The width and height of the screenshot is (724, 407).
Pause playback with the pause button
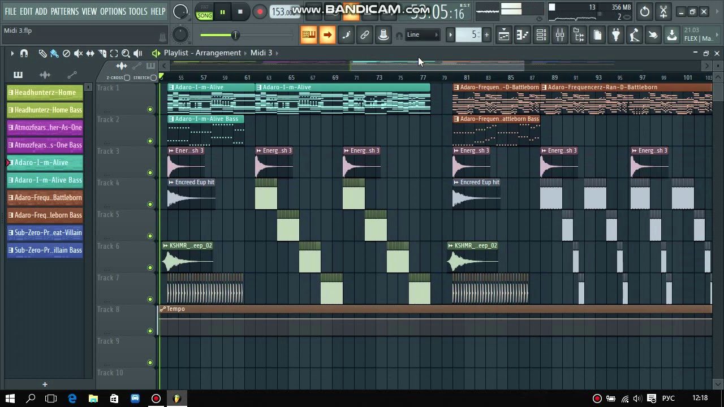click(x=222, y=12)
